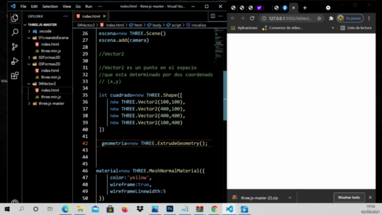Open Firefox from taskbar
The width and height of the screenshot is (382, 215).
tap(125, 209)
